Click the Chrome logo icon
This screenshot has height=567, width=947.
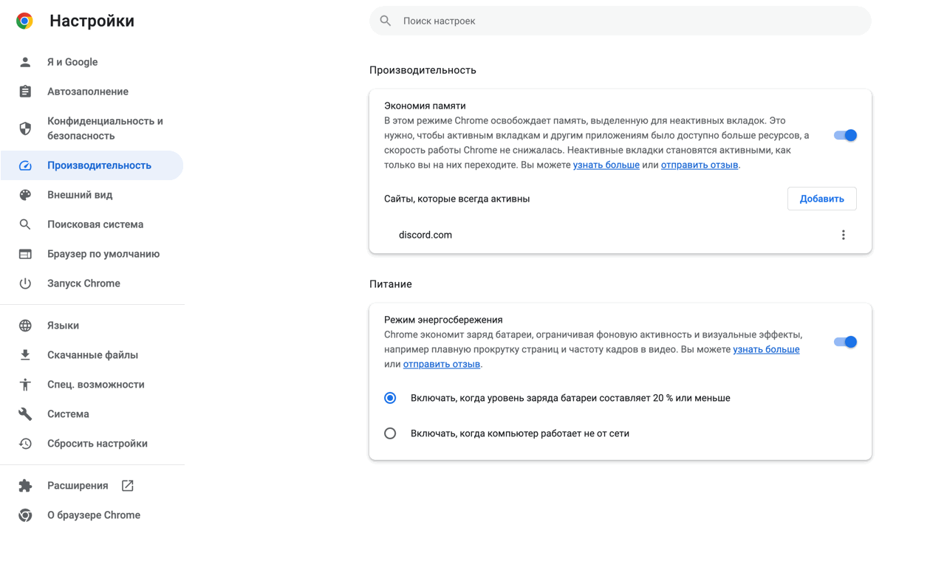coord(24,21)
